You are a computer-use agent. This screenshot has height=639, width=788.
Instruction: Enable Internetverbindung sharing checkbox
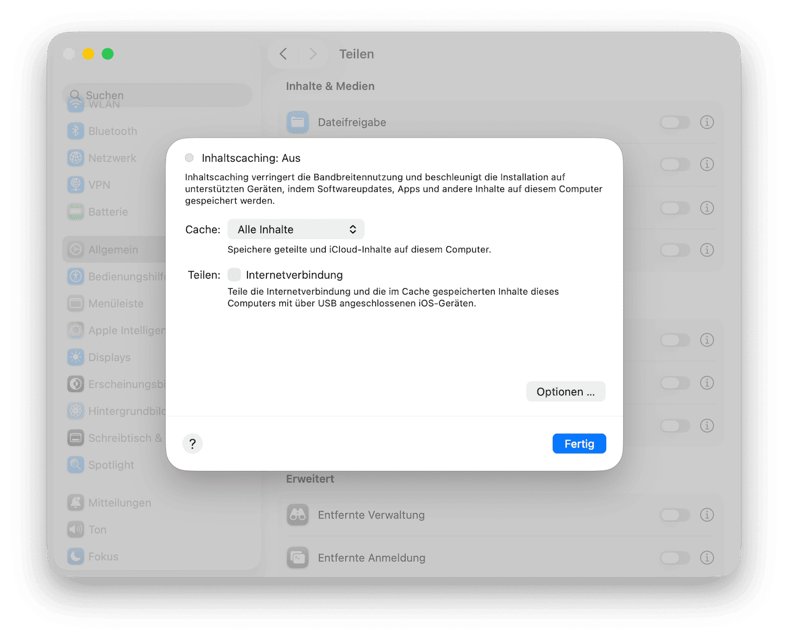pyautogui.click(x=234, y=274)
